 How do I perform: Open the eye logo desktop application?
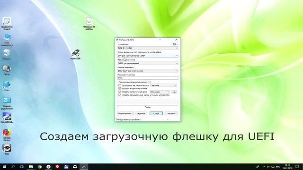pyautogui.click(x=7, y=149)
